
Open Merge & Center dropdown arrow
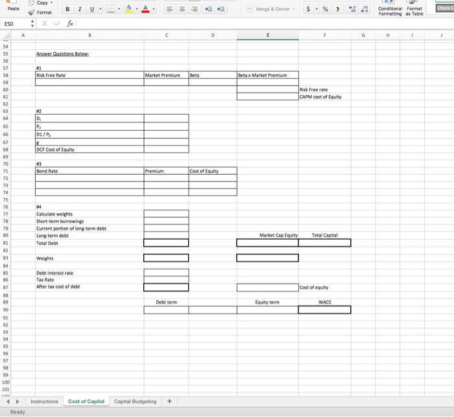[x=294, y=9]
